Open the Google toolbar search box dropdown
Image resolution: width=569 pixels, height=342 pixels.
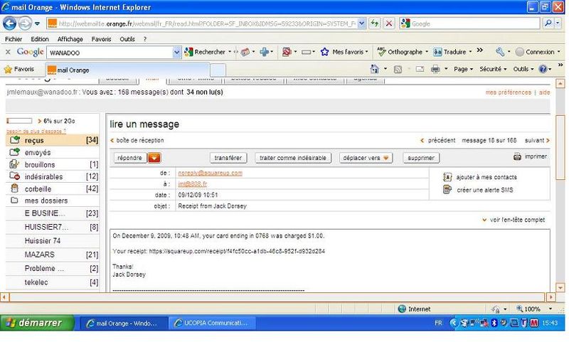(x=176, y=53)
